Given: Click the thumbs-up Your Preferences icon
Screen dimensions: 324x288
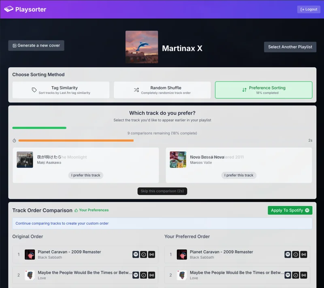Looking at the screenshot, I should (x=76, y=210).
